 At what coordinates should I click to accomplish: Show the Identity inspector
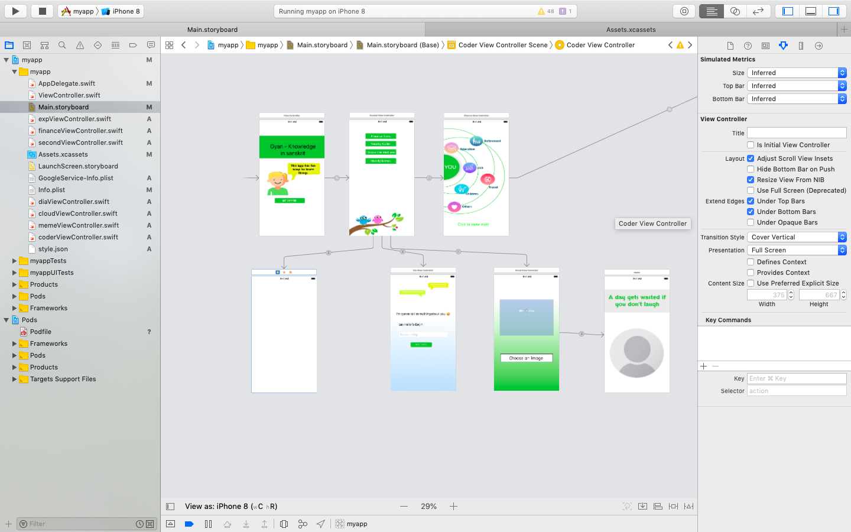pos(765,46)
